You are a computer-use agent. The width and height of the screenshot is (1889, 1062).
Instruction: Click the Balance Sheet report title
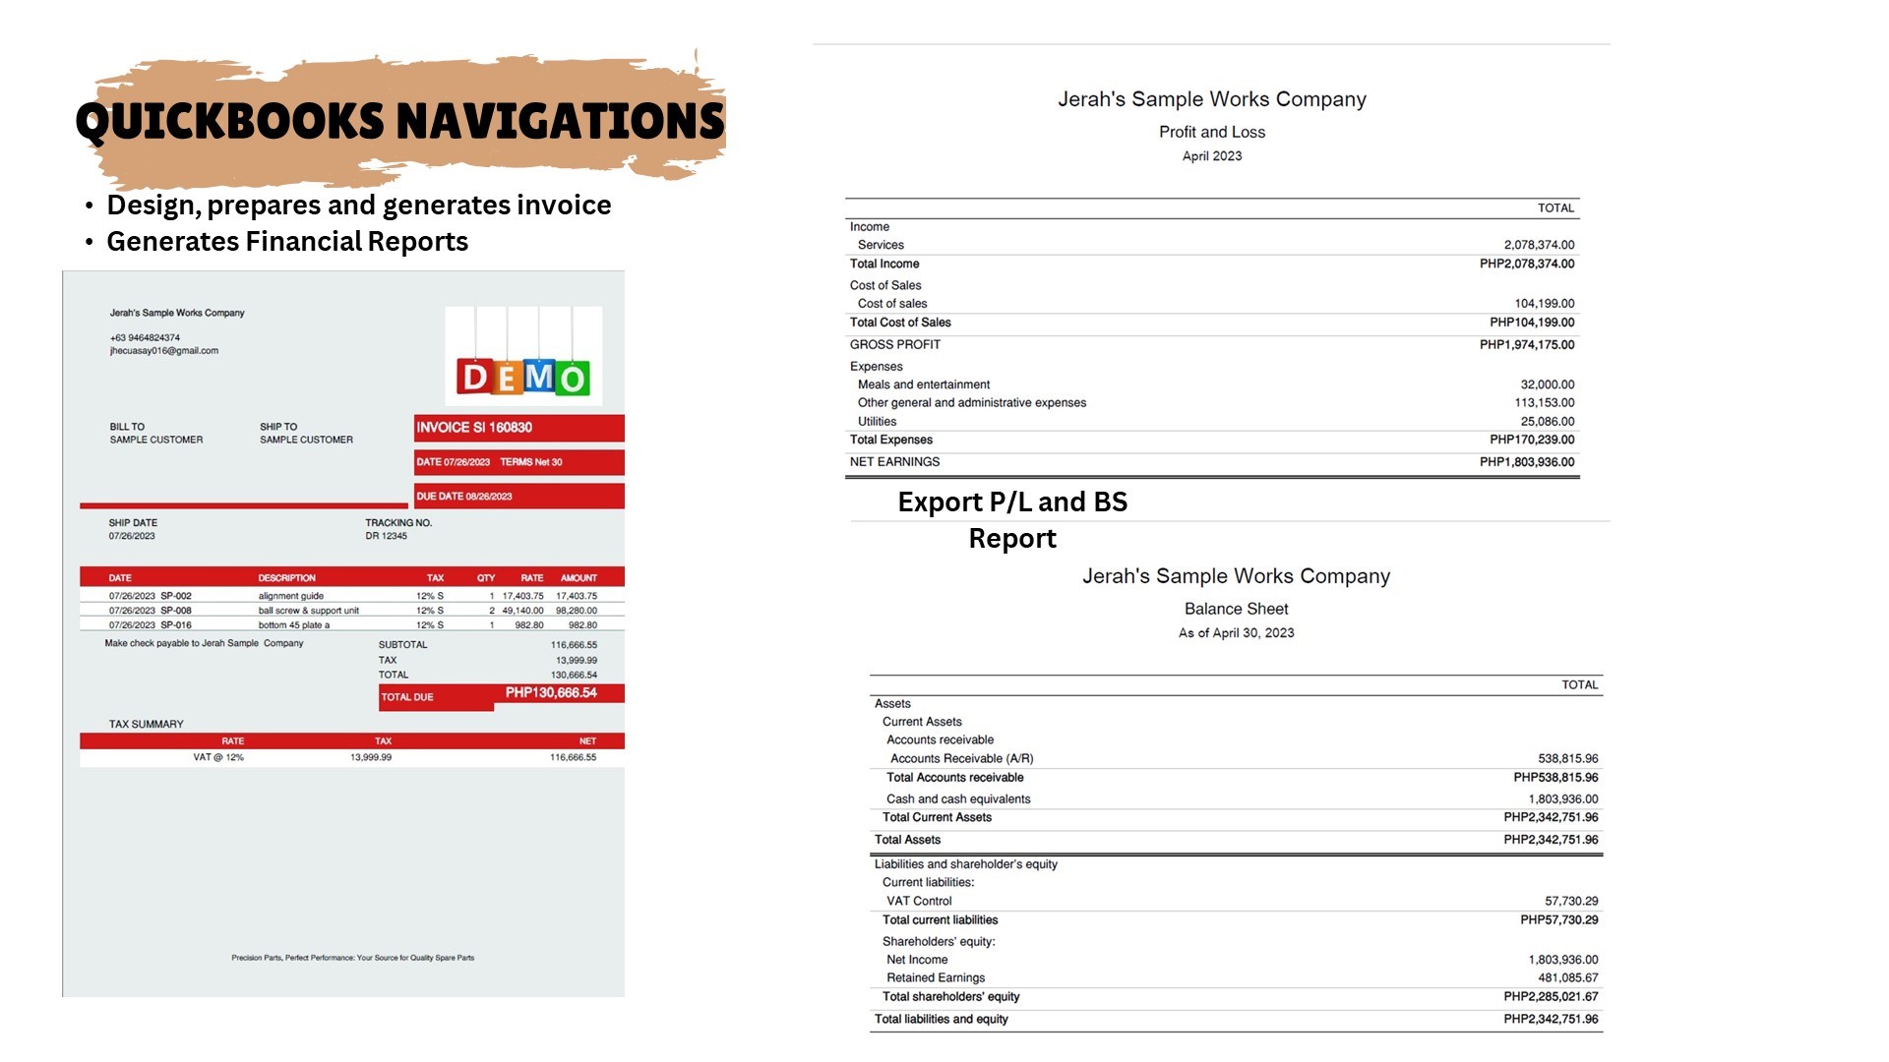point(1236,609)
